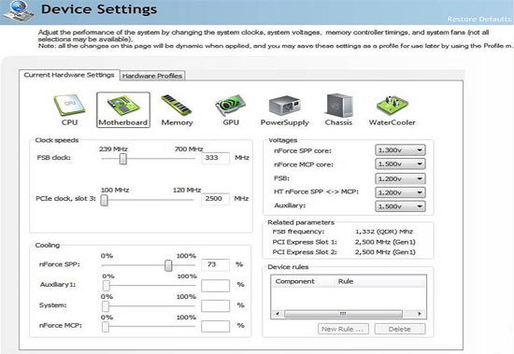
Task: Click the Delete rule button
Action: (x=400, y=329)
